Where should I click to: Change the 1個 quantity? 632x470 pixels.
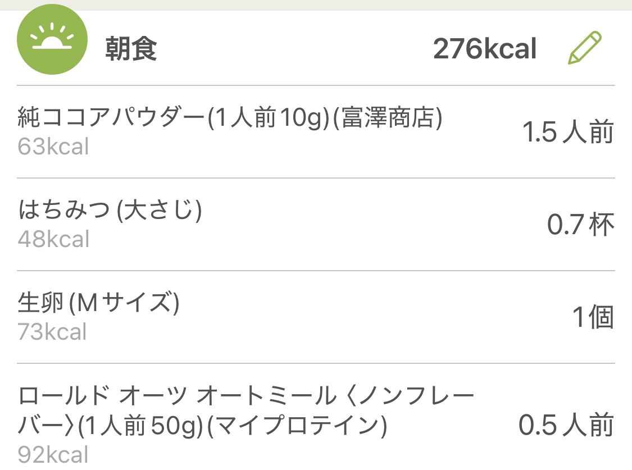[x=593, y=318]
